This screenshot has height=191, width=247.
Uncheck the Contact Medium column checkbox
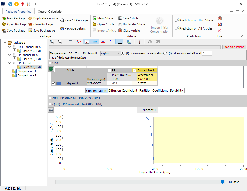135,70
